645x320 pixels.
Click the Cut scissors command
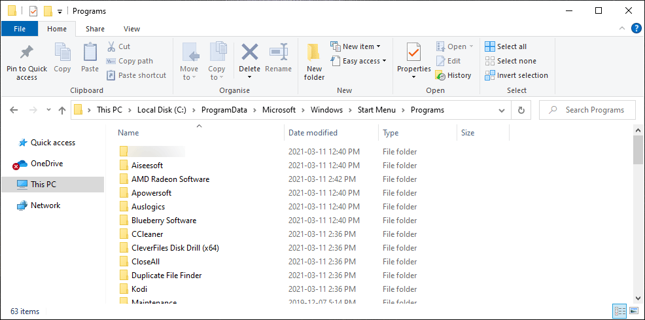(118, 46)
